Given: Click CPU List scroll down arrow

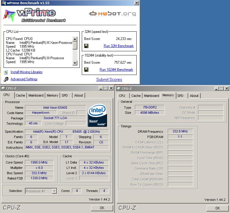Looking at the screenshot, I should click(x=75, y=63).
